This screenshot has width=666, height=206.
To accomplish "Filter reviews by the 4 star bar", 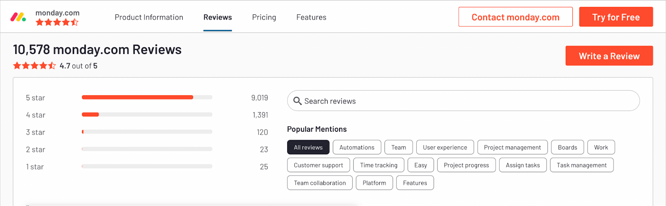I will [x=147, y=115].
